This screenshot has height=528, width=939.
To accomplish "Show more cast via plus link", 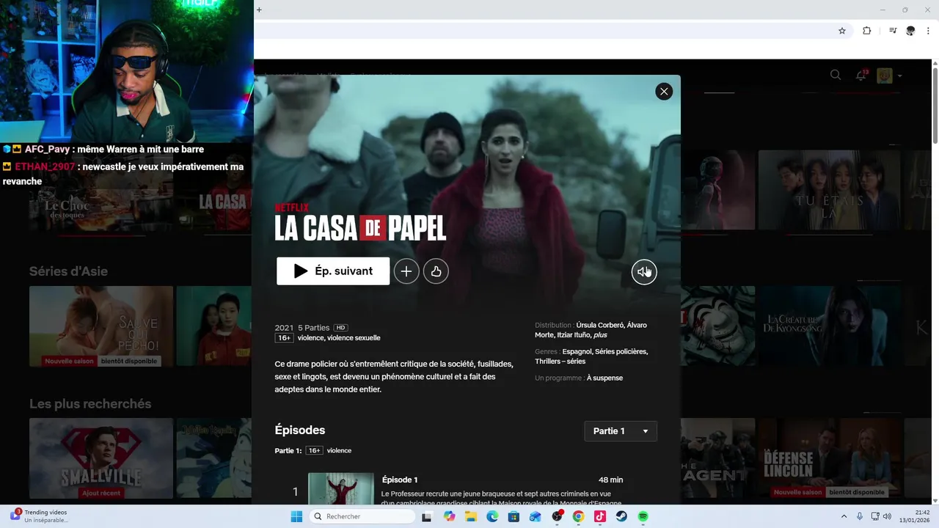I will click(600, 335).
